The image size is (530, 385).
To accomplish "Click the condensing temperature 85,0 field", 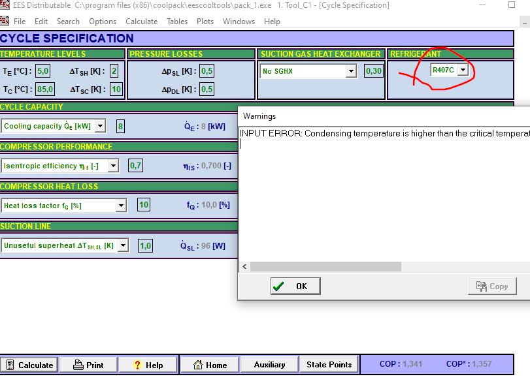I will (x=45, y=89).
